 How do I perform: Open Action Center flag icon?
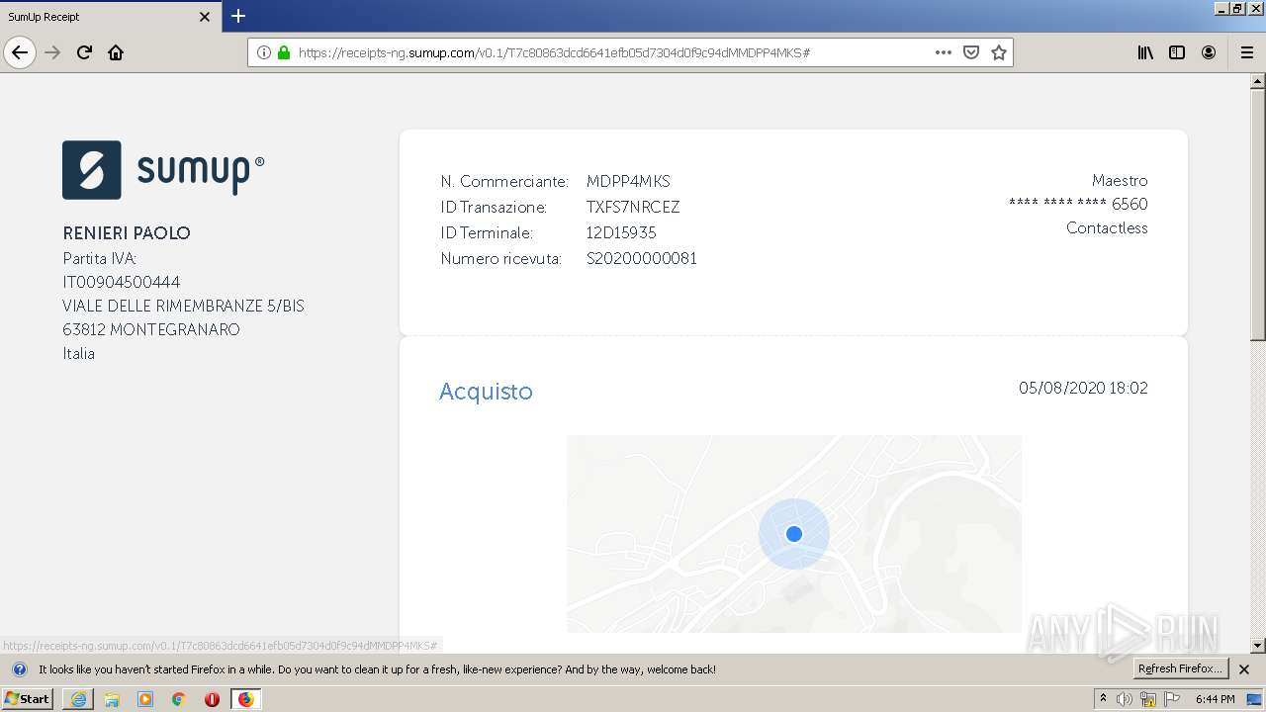click(x=1172, y=699)
